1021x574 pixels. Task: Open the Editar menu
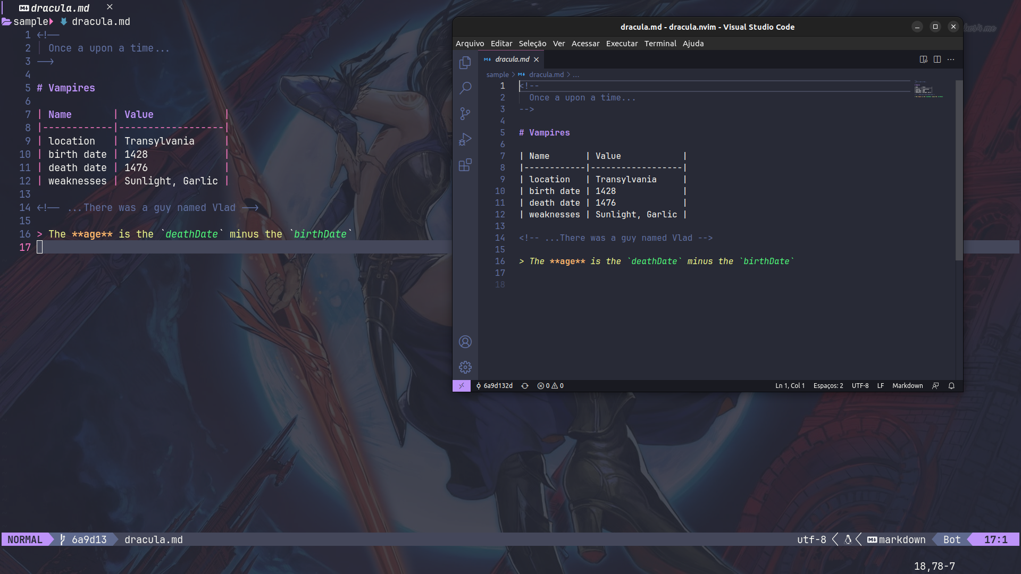point(501,44)
